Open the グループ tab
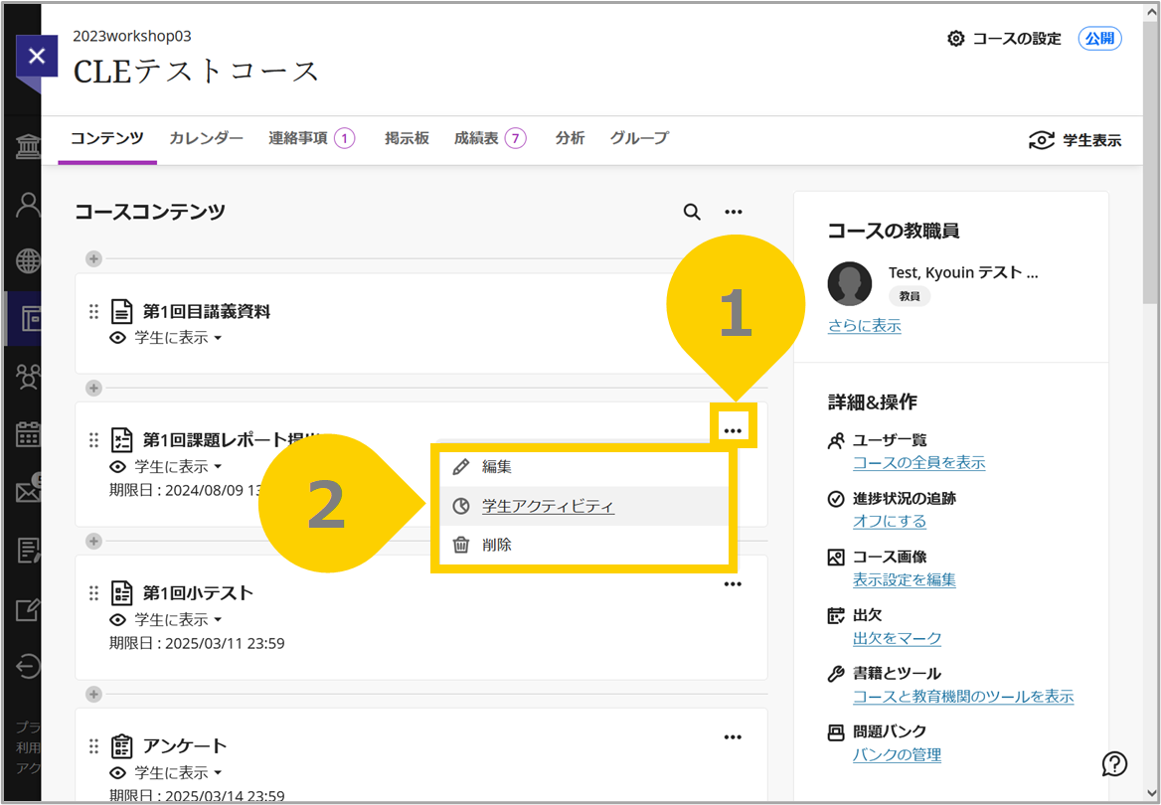 point(639,138)
